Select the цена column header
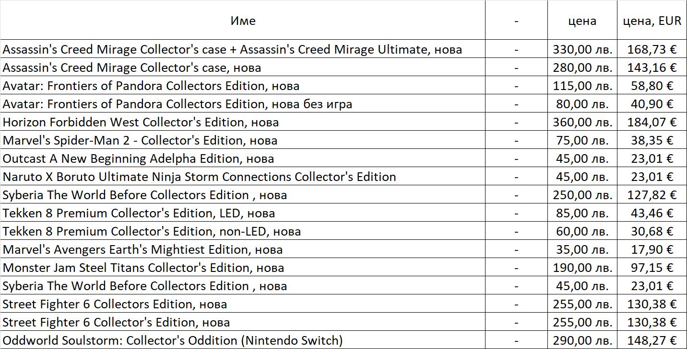Image resolution: width=687 pixels, height=349 pixels. (582, 20)
